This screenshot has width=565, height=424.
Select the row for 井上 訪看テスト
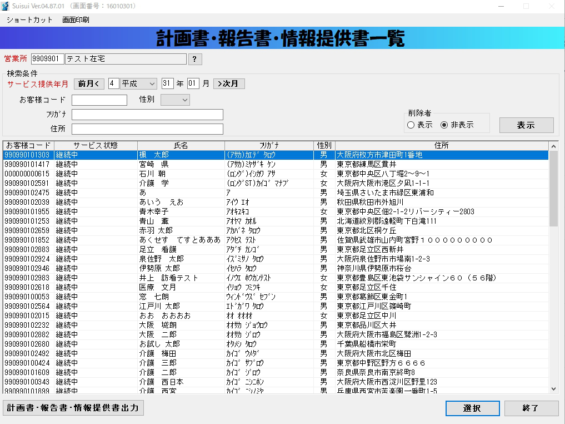click(x=276, y=278)
